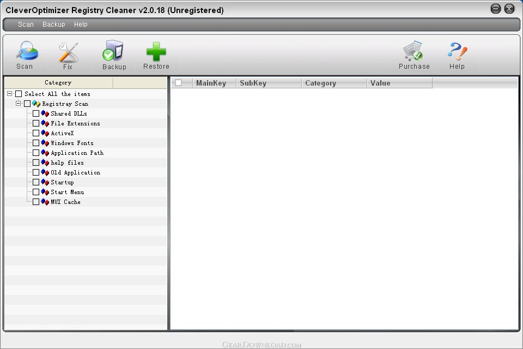Open the Backup toolbar icon
The height and width of the screenshot is (349, 523).
113,51
